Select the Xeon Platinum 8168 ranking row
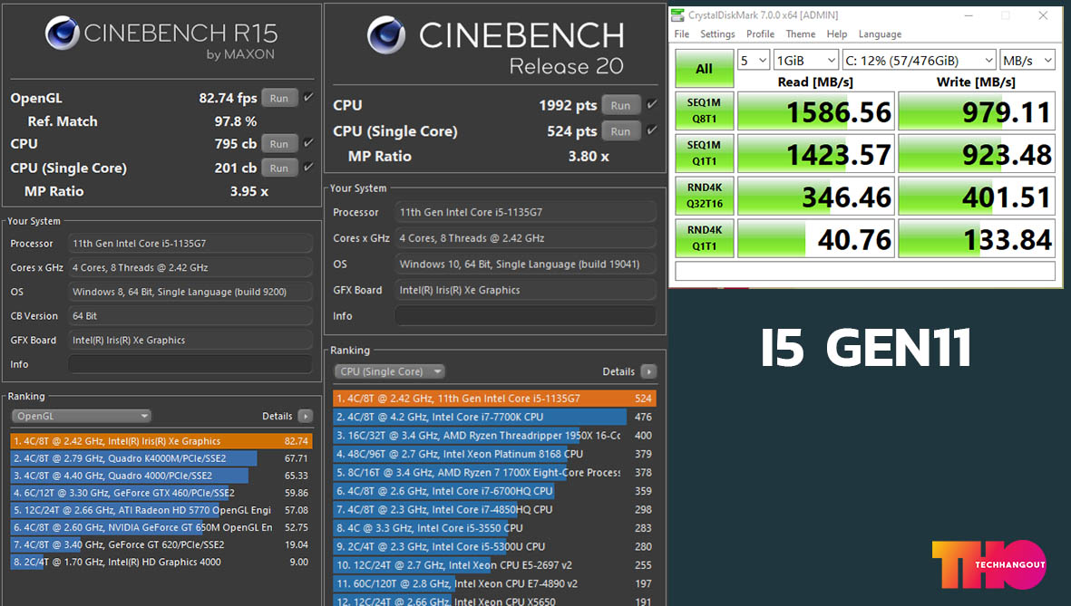Screen dimensions: 1071x606 tap(494, 453)
